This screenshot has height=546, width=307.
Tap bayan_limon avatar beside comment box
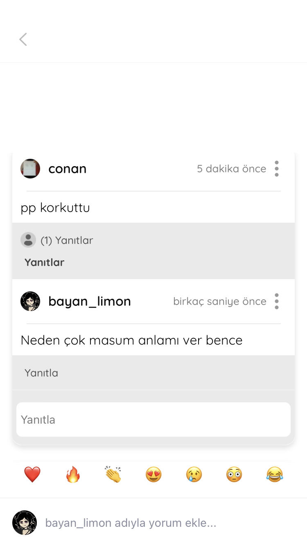(x=25, y=523)
